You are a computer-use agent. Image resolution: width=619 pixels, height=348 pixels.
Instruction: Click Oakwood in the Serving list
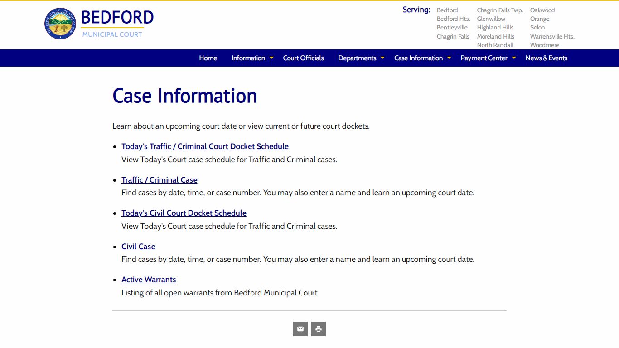coord(542,10)
